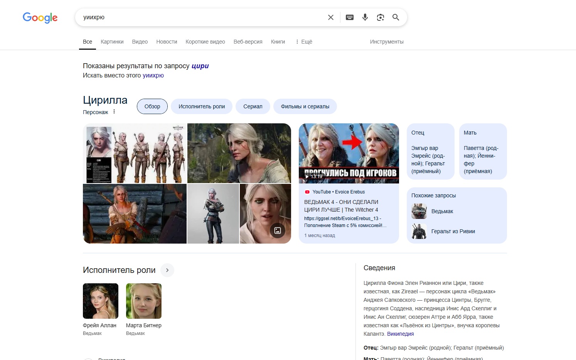The height and width of the screenshot is (360, 576).
Task: Start voice search with microphone icon
Action: click(x=365, y=17)
